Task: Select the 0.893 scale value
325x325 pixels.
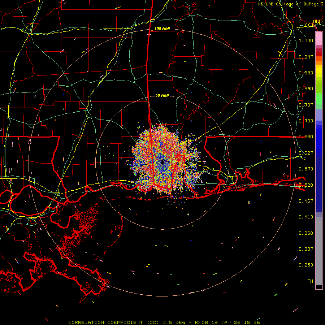Action: coord(306,73)
